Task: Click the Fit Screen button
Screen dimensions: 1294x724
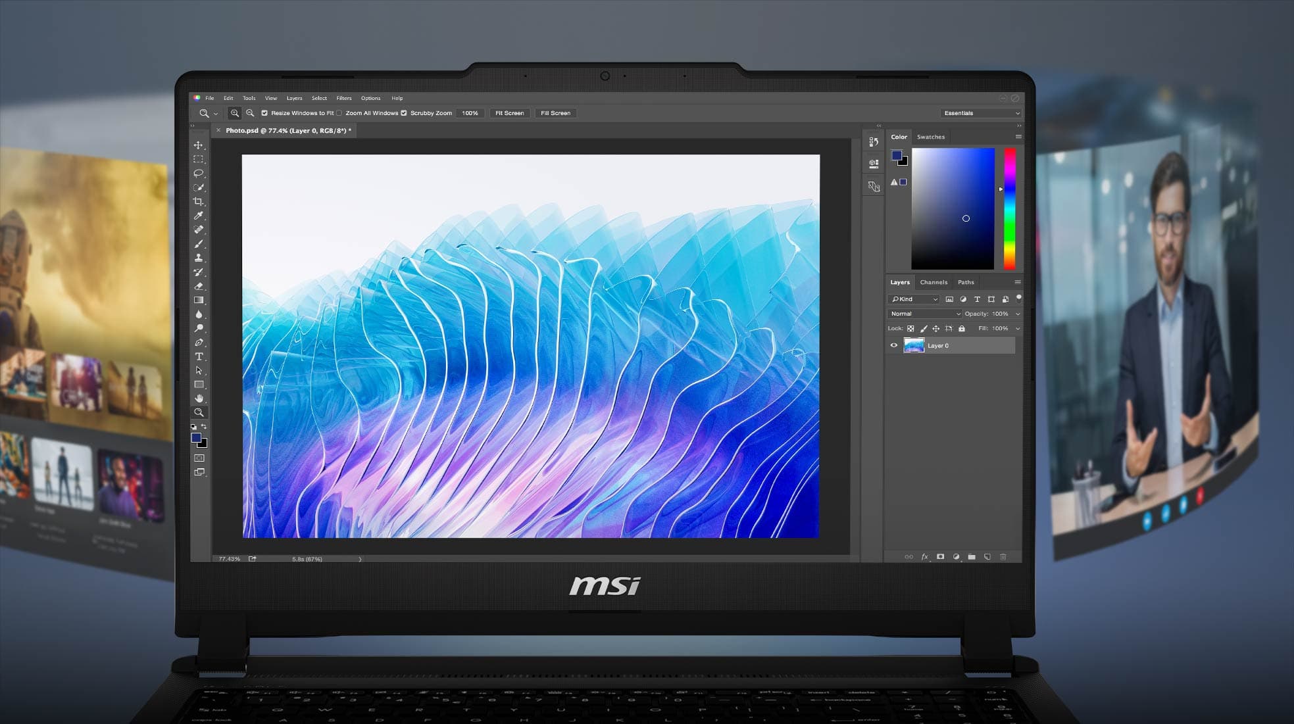Action: pyautogui.click(x=509, y=112)
